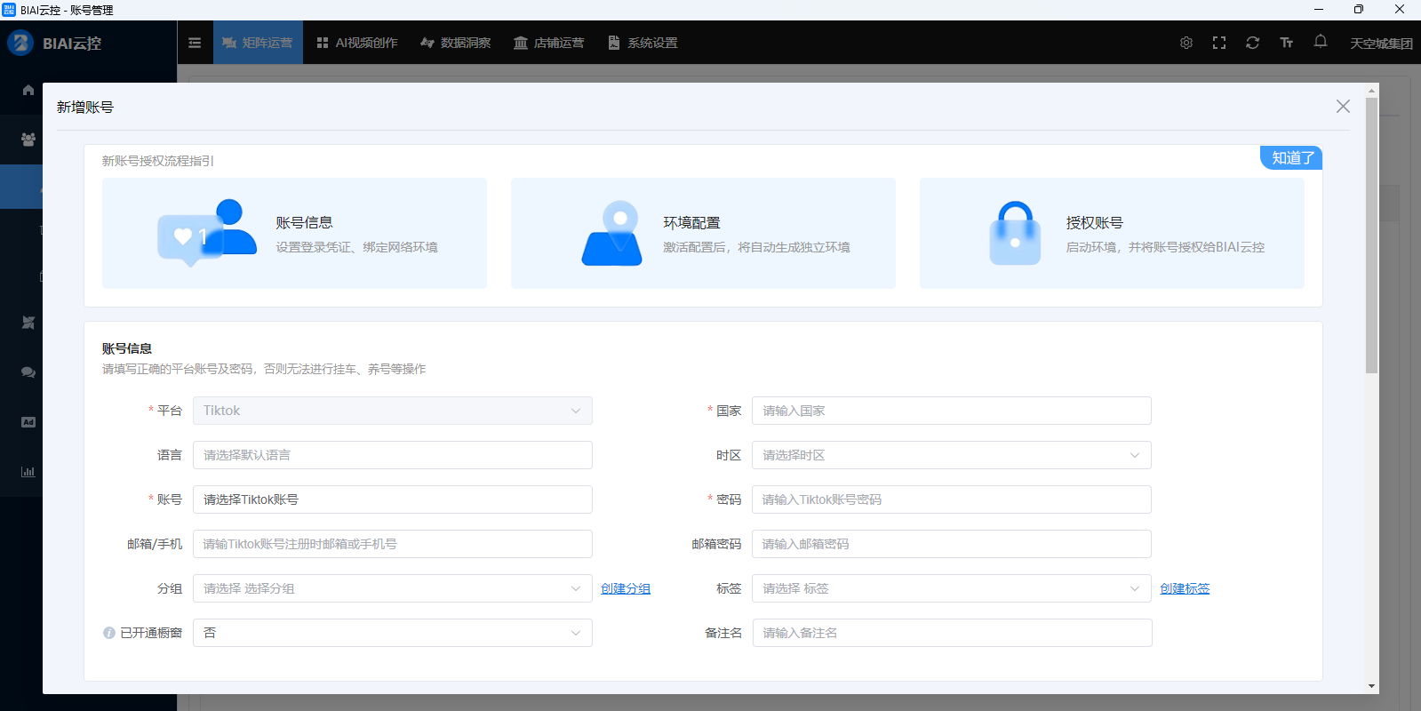Image resolution: width=1421 pixels, height=711 pixels.
Task: Open the notification bell
Action: [1320, 42]
